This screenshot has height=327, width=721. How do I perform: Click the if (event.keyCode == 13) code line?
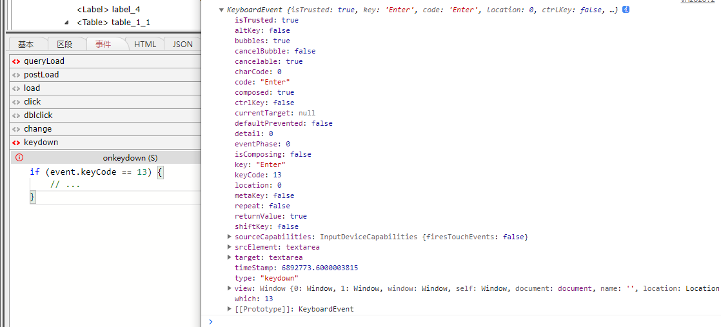click(x=96, y=172)
